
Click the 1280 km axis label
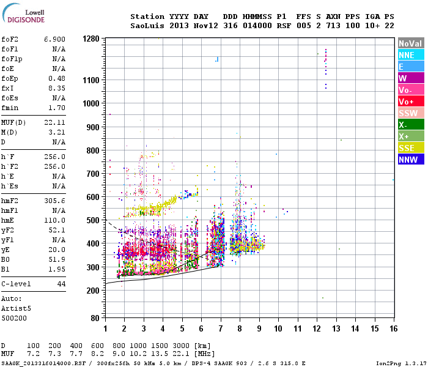(91, 39)
